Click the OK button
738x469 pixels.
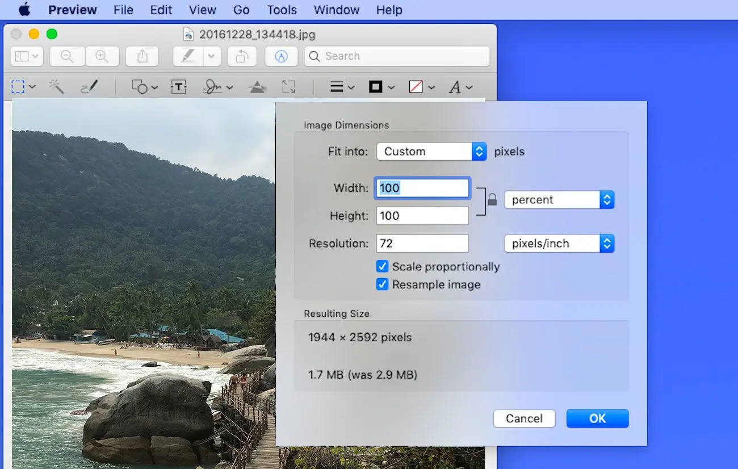point(597,418)
